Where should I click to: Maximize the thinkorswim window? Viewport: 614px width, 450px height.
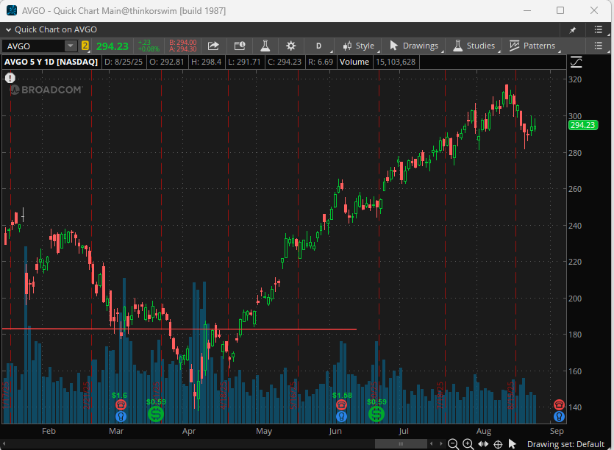[560, 10]
